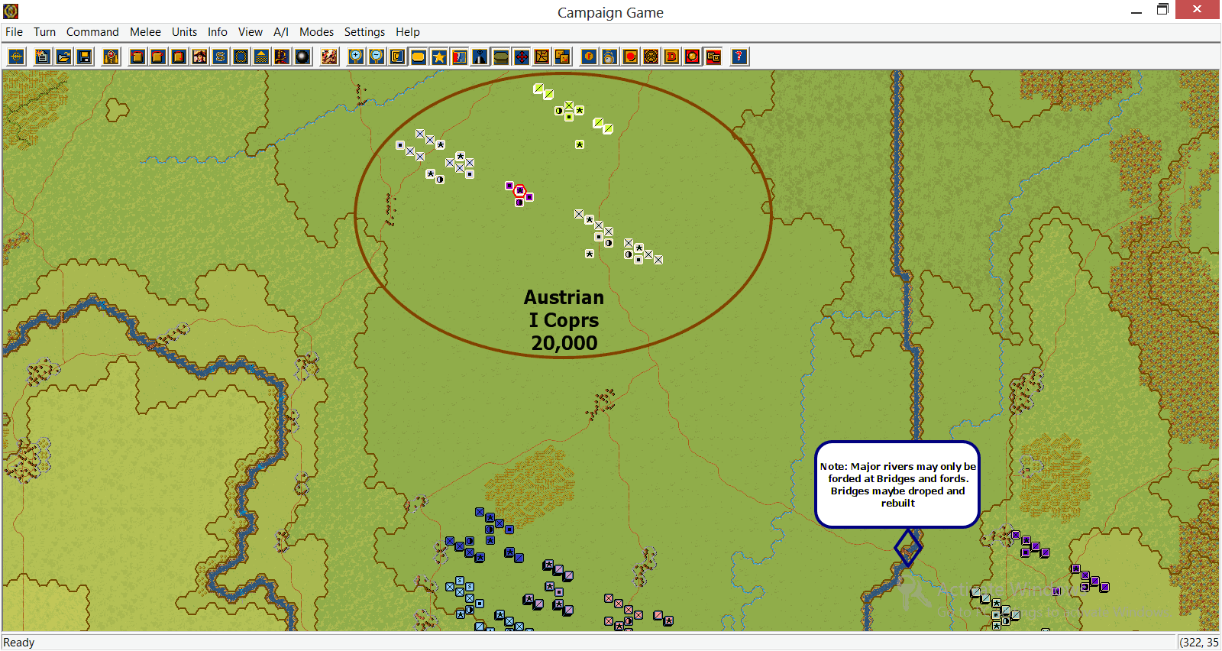1222x651 pixels.
Task: Zoom in with the plus magnifier icon
Action: [x=356, y=57]
